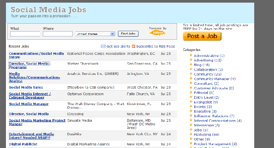Select the Product Management (4) category
The width and height of the screenshot is (274, 148).
[215, 144]
